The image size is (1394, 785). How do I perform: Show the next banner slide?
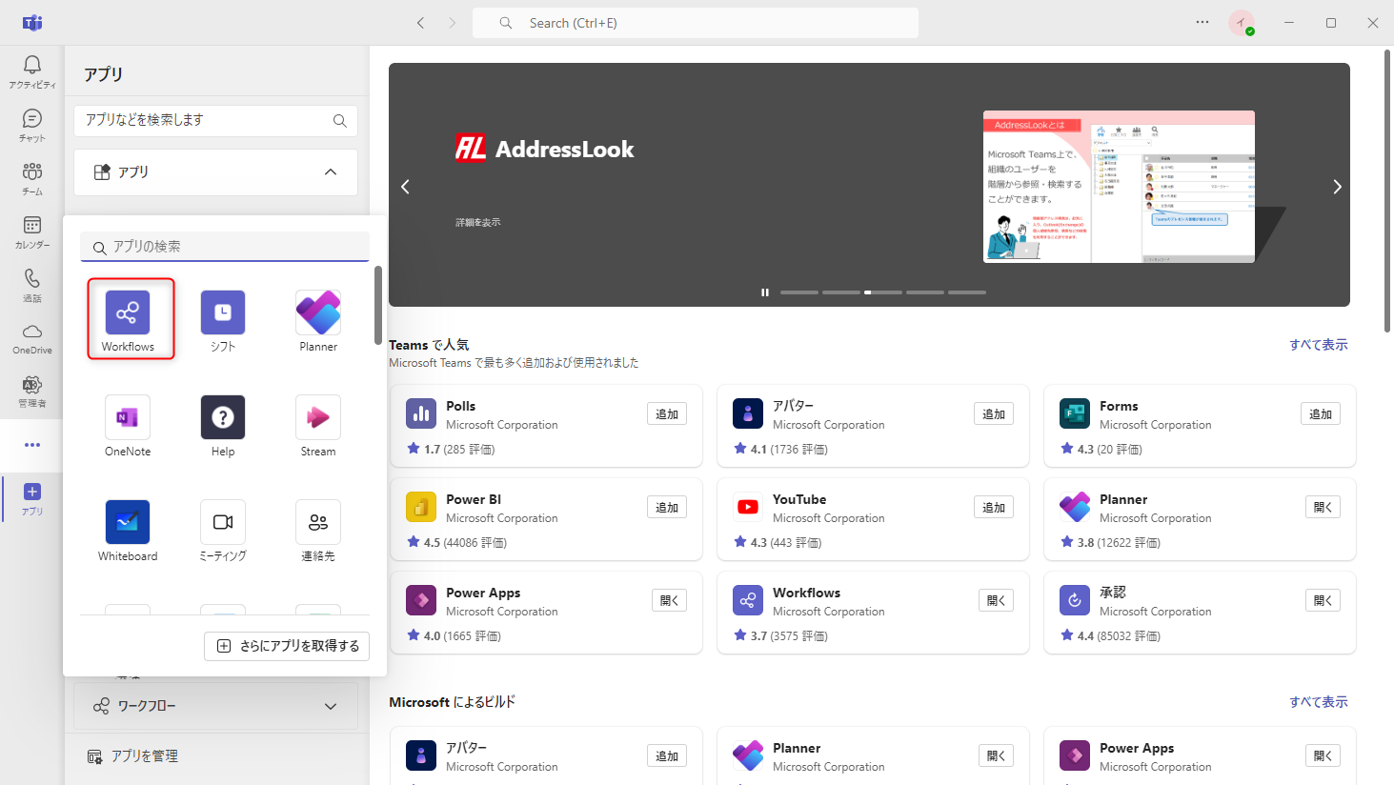(1337, 187)
